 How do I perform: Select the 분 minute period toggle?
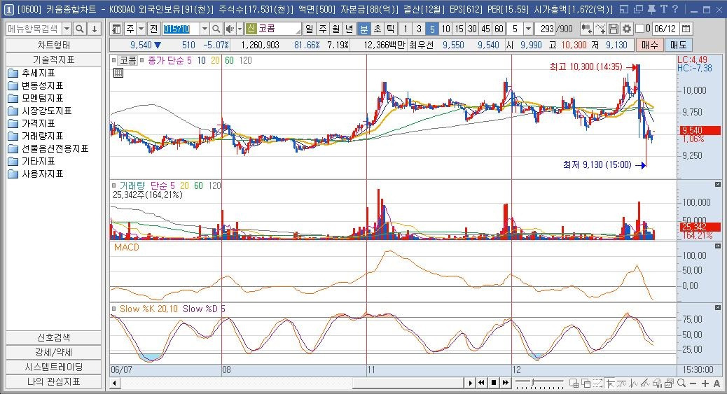(x=364, y=29)
